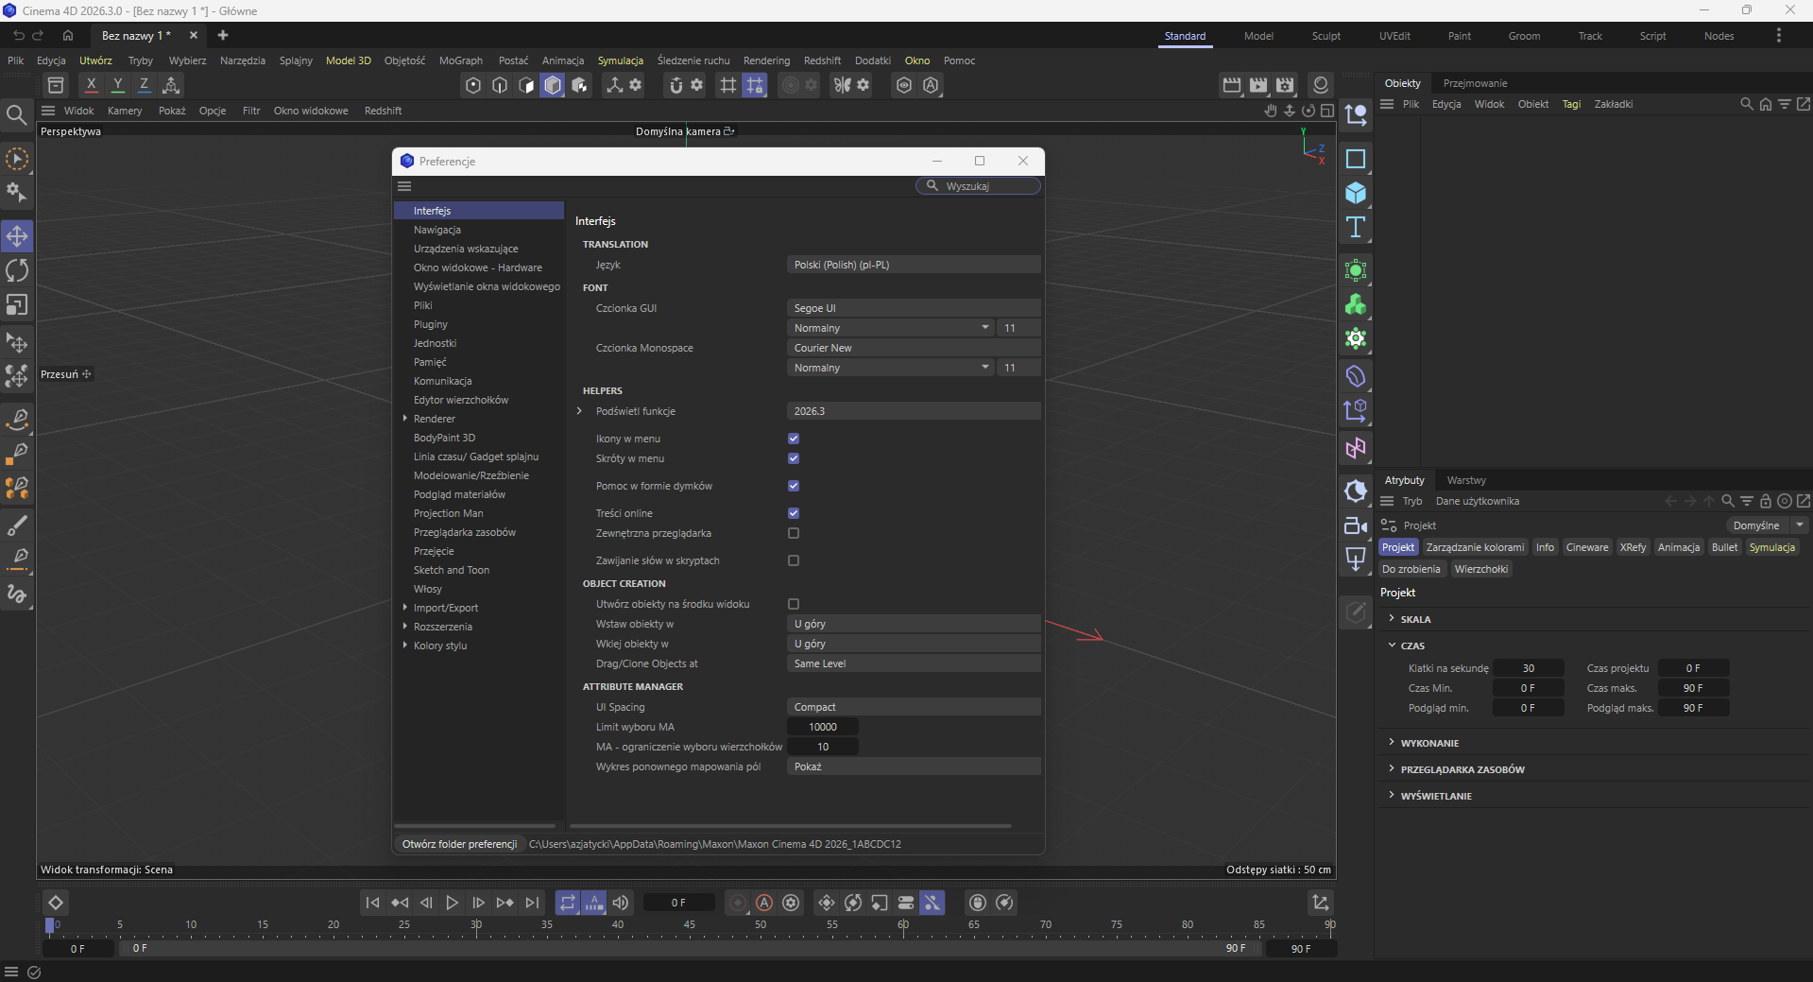Disable Ikony w menu checkbox
This screenshot has height=982, width=1813.
(x=794, y=439)
